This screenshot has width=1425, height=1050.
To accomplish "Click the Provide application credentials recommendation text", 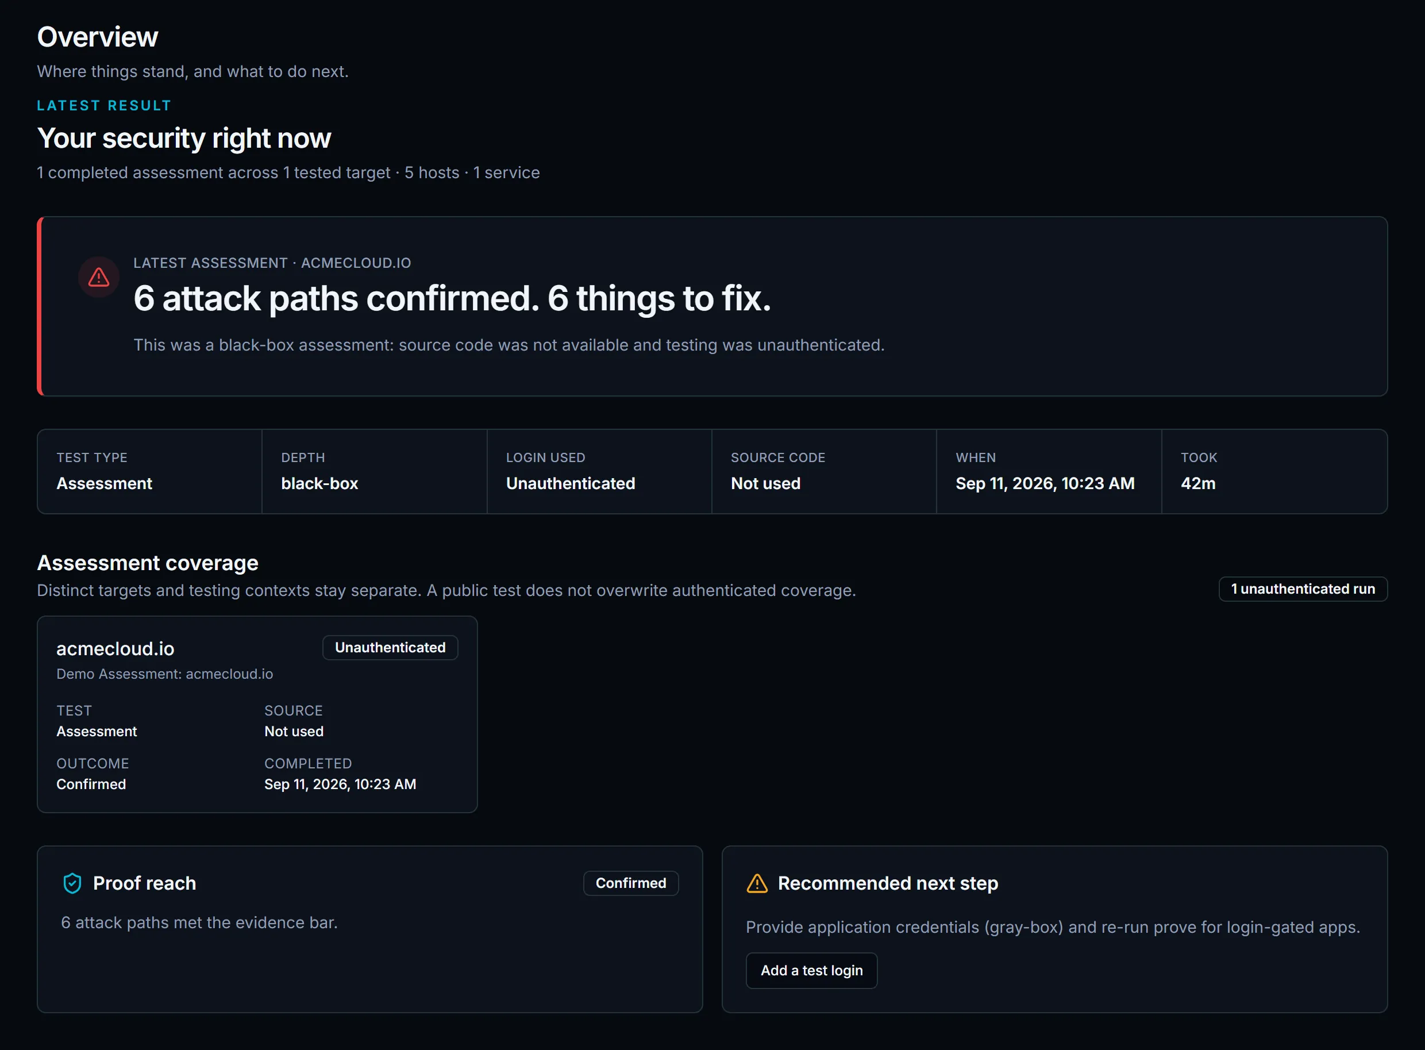I will coord(1053,926).
